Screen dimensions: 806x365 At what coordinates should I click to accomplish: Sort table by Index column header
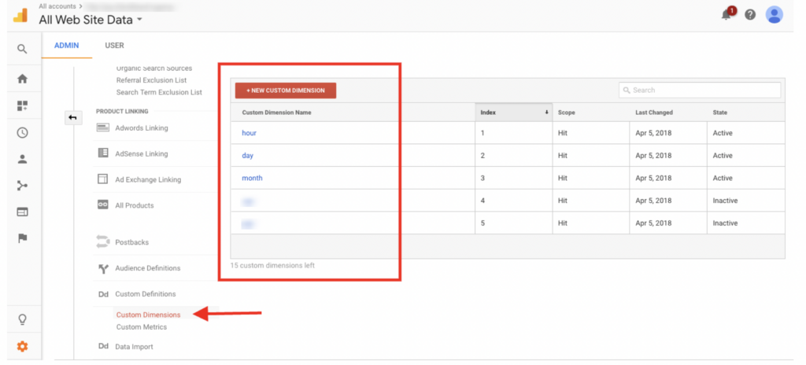(x=513, y=112)
